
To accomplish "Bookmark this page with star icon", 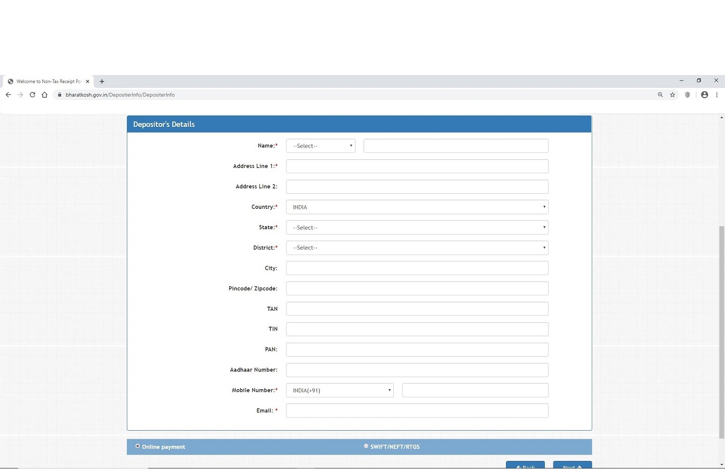I will pyautogui.click(x=673, y=94).
